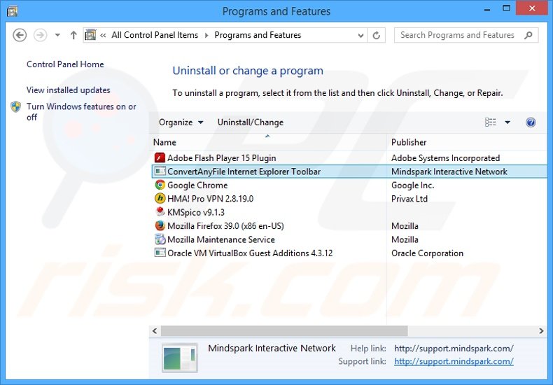Click the magnifier search icon

click(x=528, y=35)
